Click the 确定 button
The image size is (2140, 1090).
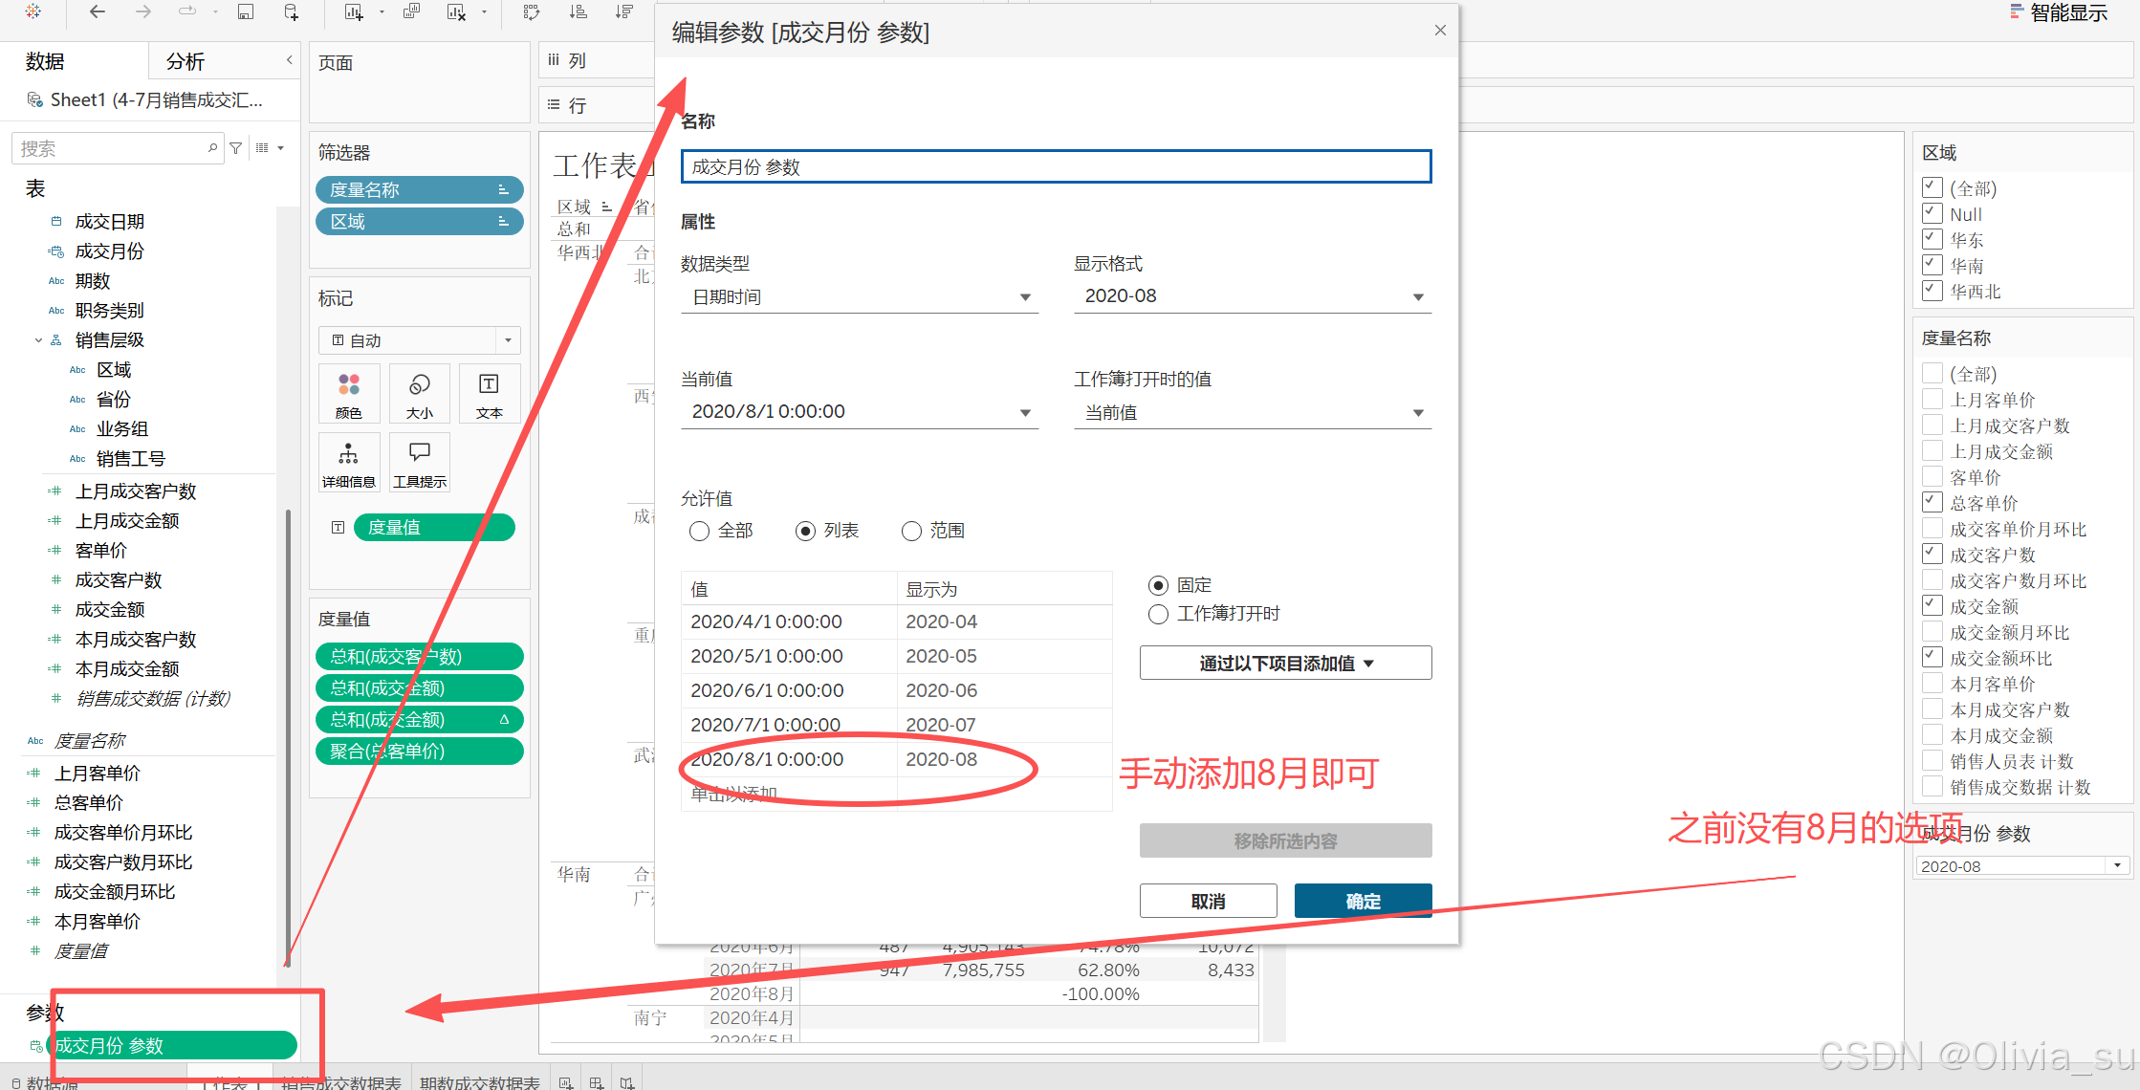(1363, 901)
